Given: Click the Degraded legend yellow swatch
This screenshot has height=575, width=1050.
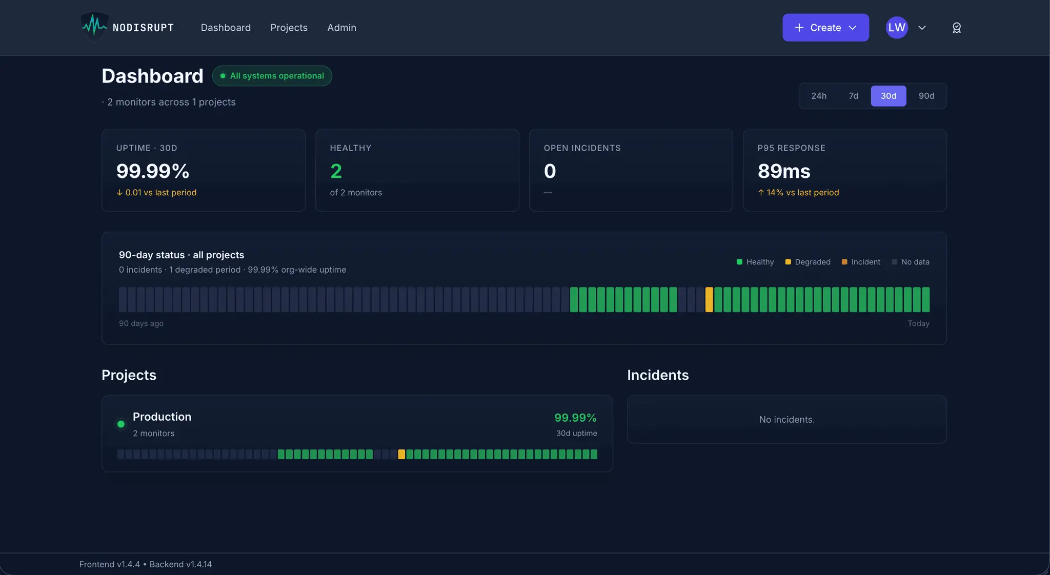Looking at the screenshot, I should pos(788,262).
